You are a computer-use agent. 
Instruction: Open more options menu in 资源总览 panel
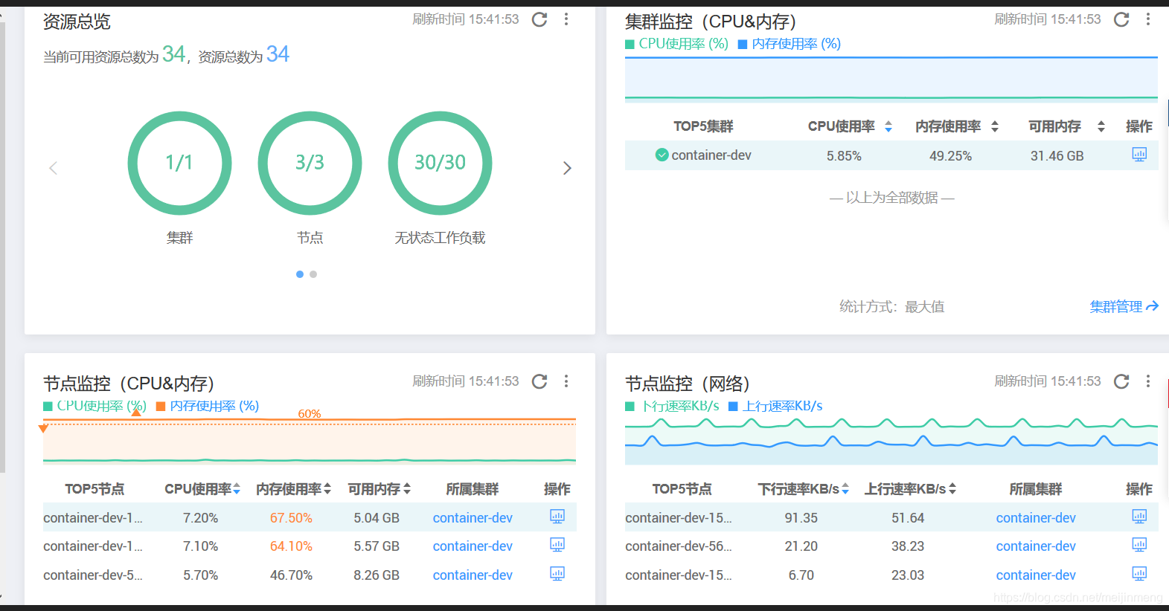(566, 19)
